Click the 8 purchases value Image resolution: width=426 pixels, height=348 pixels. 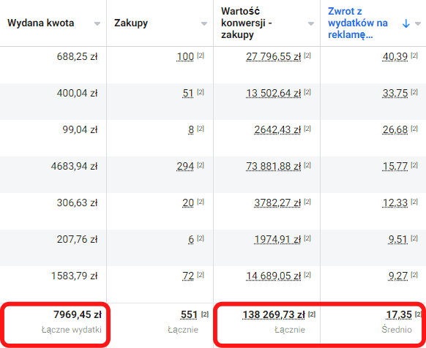[x=191, y=129]
